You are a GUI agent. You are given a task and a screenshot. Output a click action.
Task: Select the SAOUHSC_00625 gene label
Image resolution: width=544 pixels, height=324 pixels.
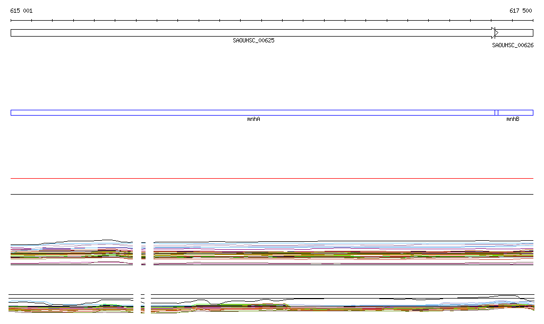253,41
